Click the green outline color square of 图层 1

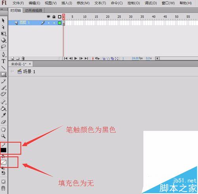[60, 23]
